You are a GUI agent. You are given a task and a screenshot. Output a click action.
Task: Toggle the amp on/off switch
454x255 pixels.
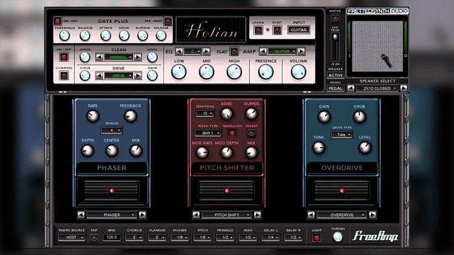pyautogui.click(x=64, y=57)
